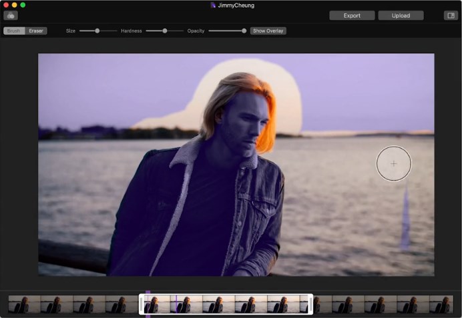
Task: Toggle the sidebar panel icon at top right
Action: pyautogui.click(x=451, y=15)
